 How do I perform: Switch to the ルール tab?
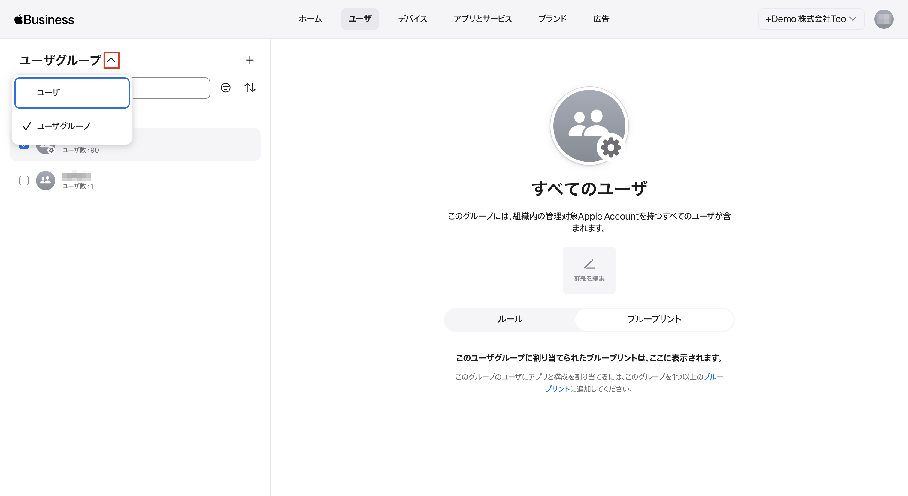click(x=510, y=319)
